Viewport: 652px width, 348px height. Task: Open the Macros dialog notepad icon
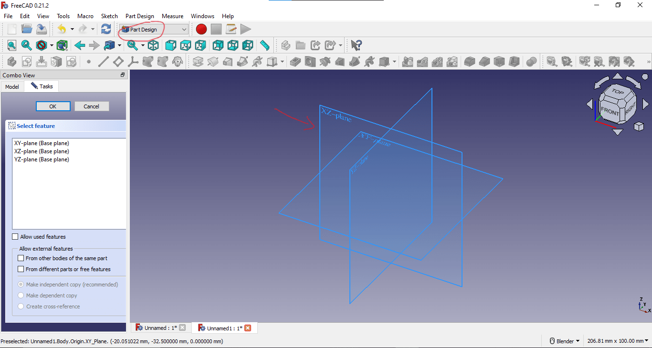point(231,29)
